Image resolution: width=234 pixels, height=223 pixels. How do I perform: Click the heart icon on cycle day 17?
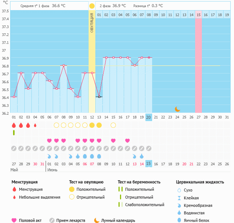pos(127,141)
